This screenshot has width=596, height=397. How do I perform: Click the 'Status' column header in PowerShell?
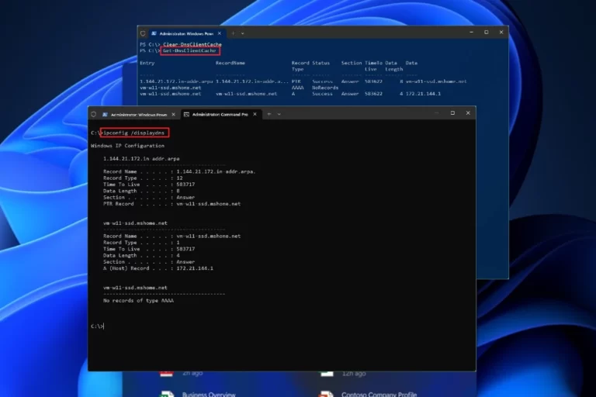coord(321,63)
